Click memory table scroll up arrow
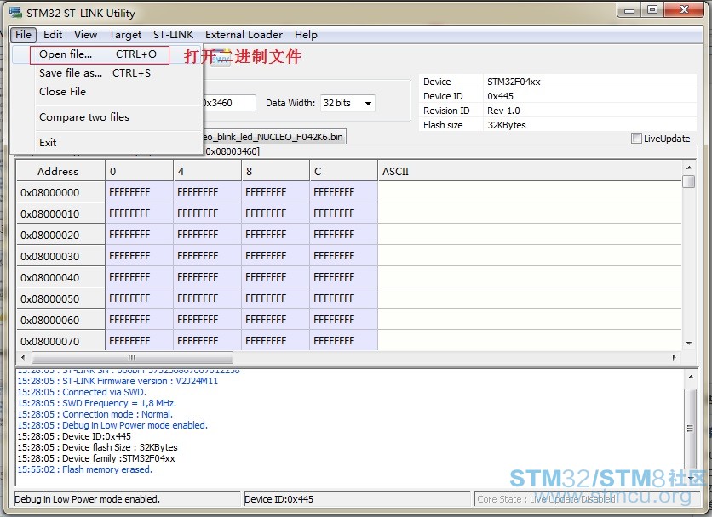 689,168
